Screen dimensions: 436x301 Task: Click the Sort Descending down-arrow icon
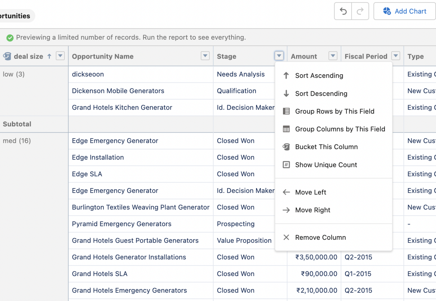[x=286, y=94]
